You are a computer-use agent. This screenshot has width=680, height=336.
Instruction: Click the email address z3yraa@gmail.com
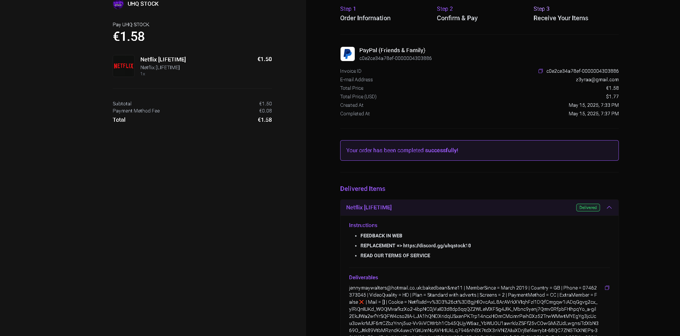point(597,79)
